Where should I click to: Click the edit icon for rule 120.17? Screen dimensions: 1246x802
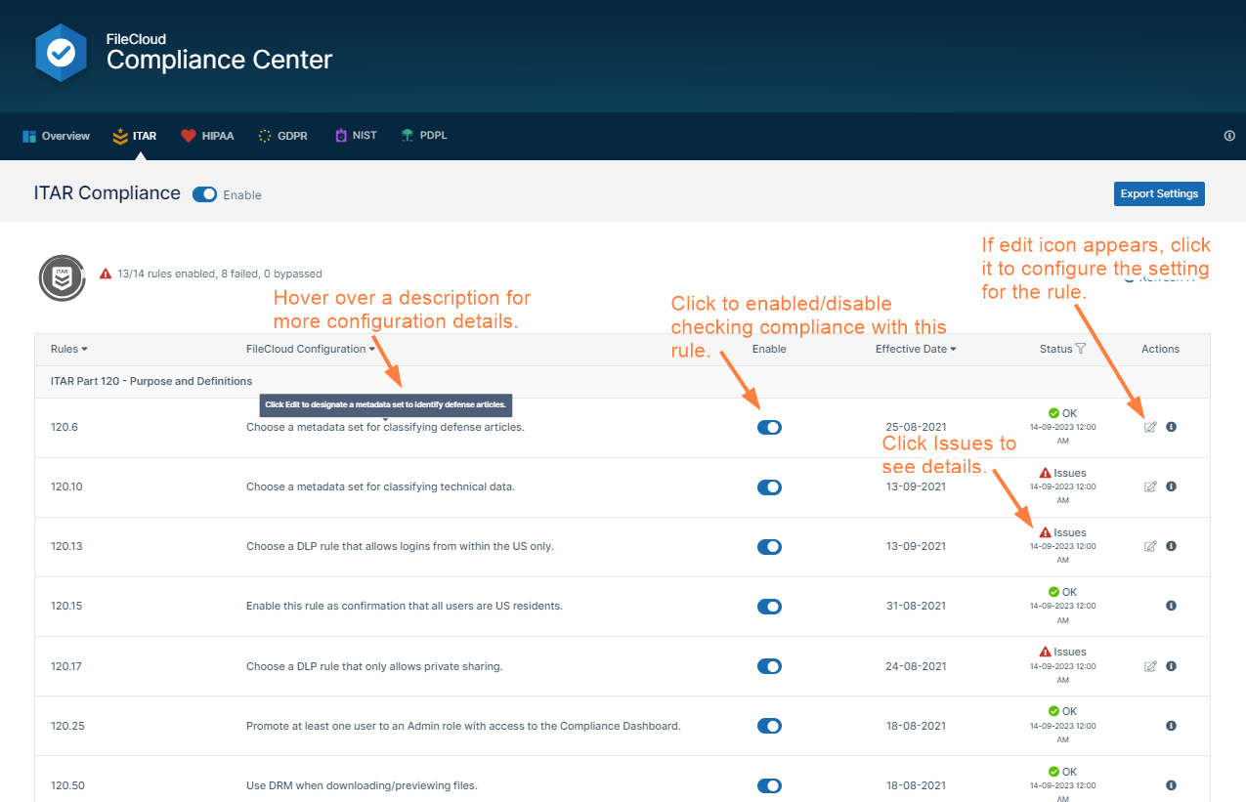point(1150,665)
